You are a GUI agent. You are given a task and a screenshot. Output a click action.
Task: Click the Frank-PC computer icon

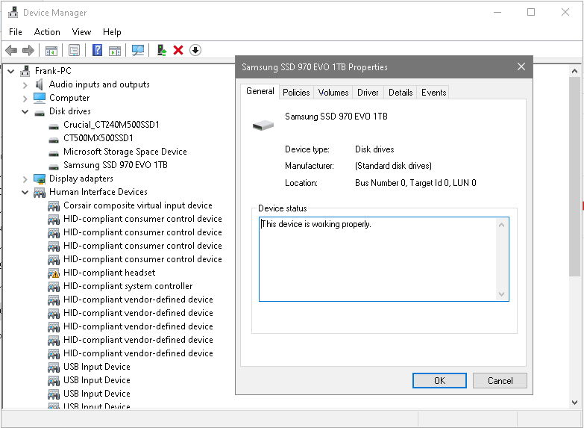point(25,71)
